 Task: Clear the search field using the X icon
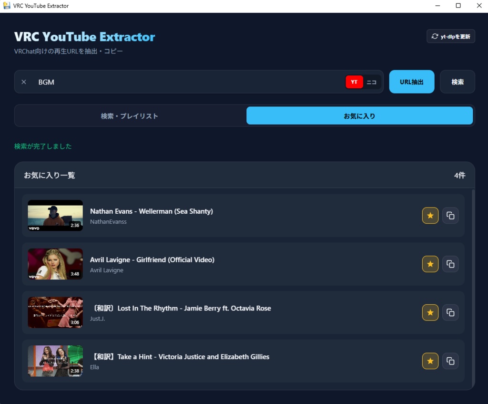(23, 82)
